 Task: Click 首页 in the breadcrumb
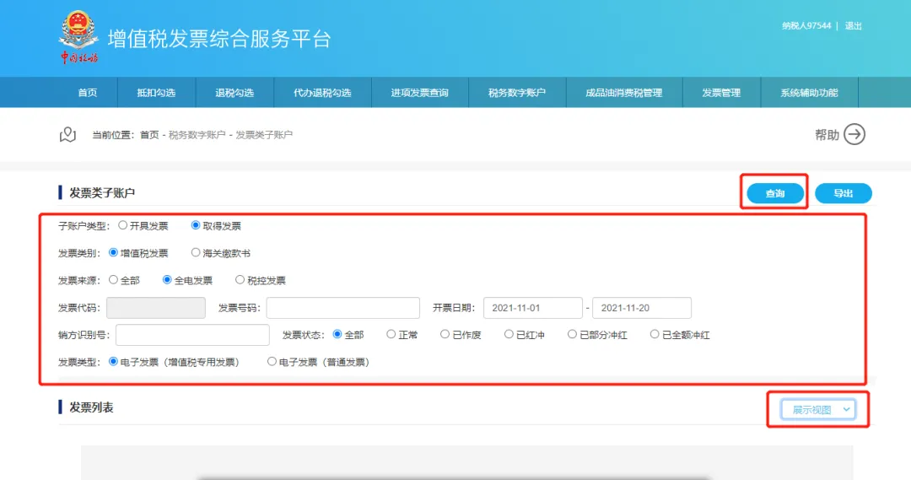click(149, 135)
